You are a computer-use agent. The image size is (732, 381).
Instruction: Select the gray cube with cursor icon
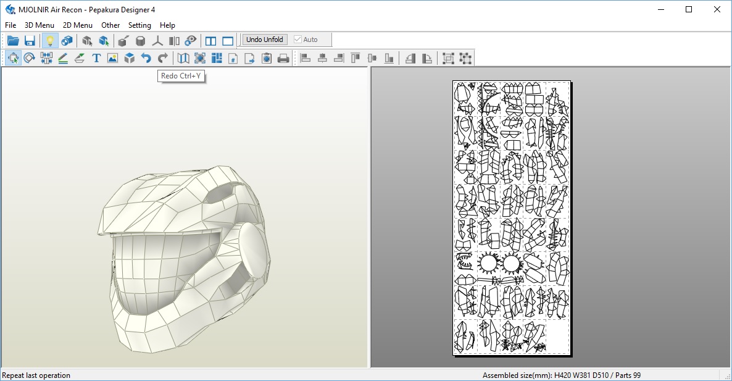(x=87, y=41)
